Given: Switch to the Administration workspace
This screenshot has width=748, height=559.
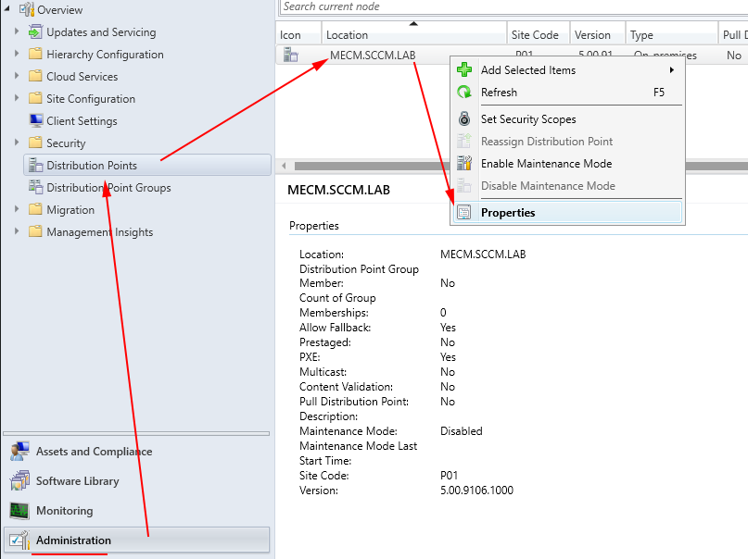Looking at the screenshot, I should pyautogui.click(x=73, y=540).
